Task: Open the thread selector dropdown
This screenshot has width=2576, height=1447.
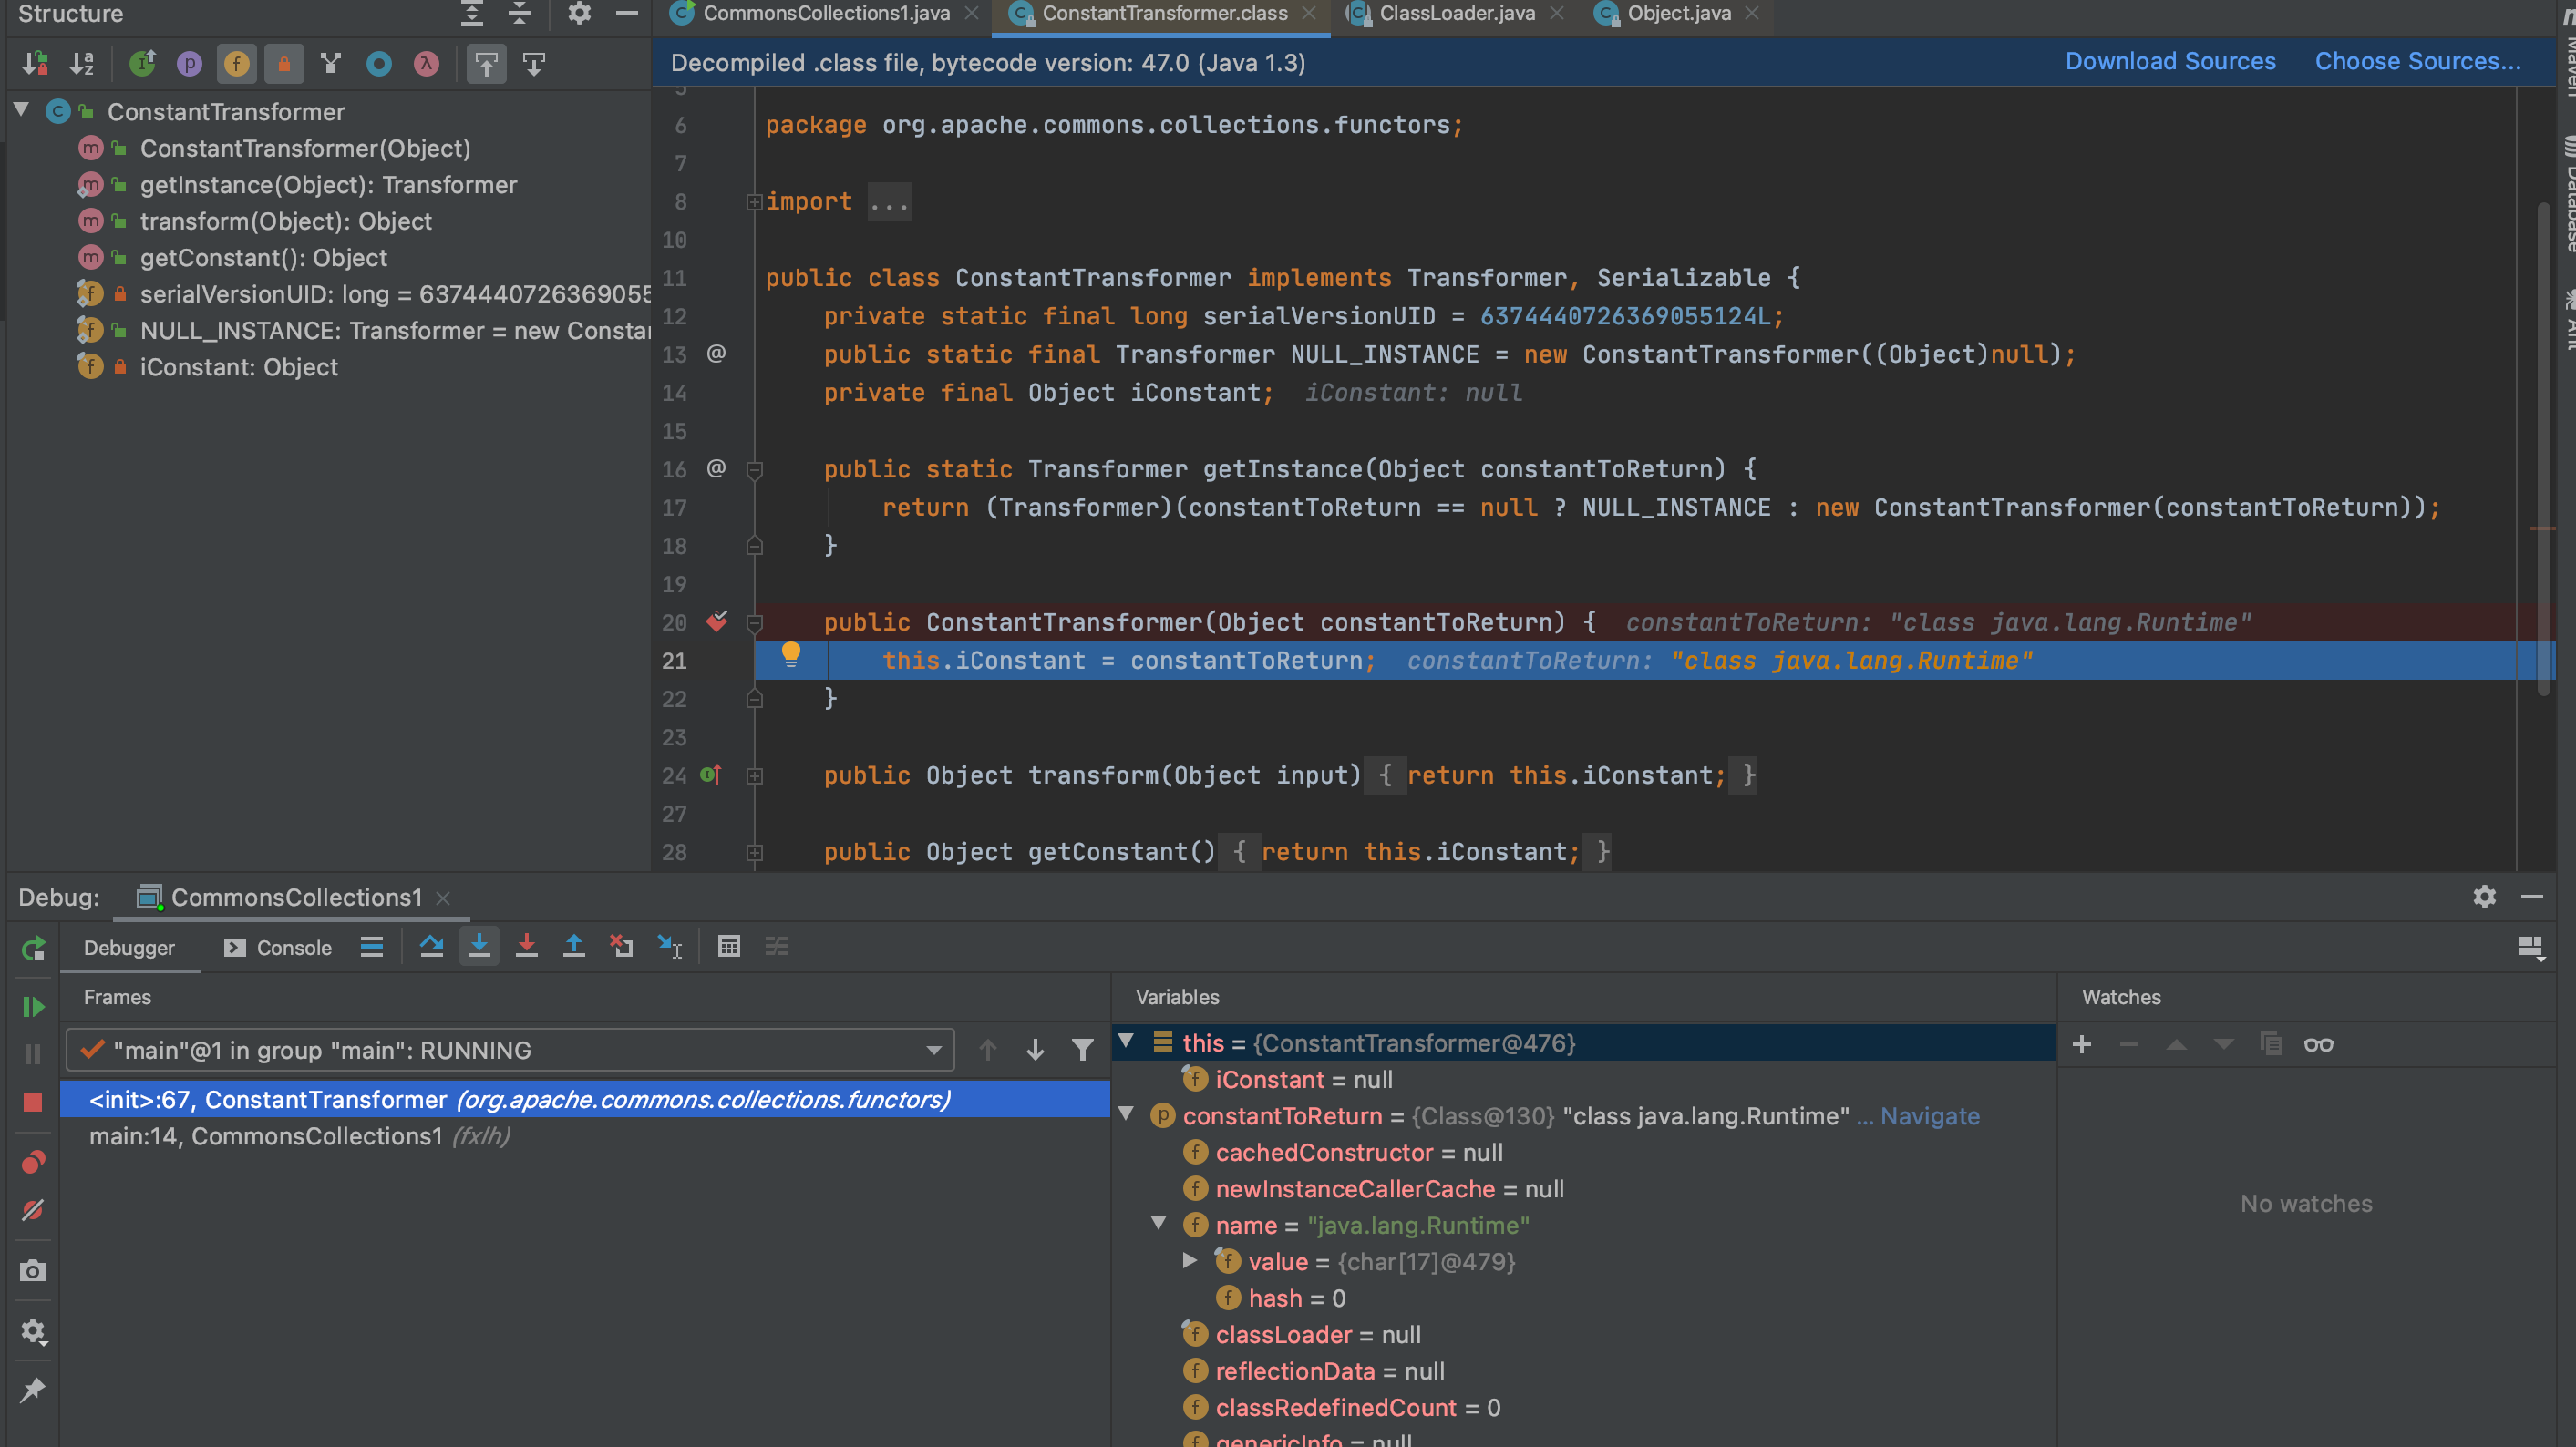Action: pyautogui.click(x=510, y=1051)
